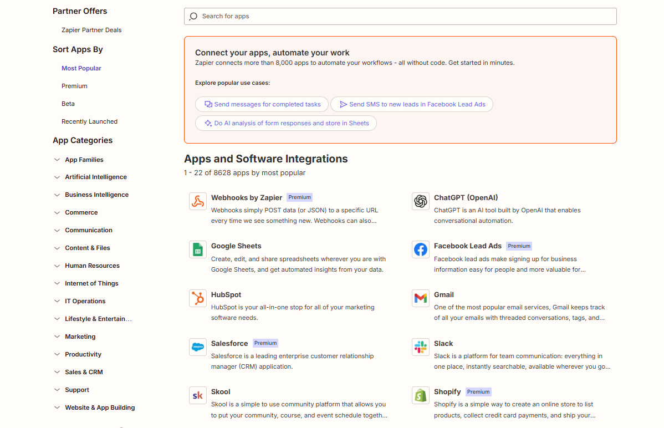Open the Slack logo icon
Viewport: 664px width, 428px height.
point(421,347)
